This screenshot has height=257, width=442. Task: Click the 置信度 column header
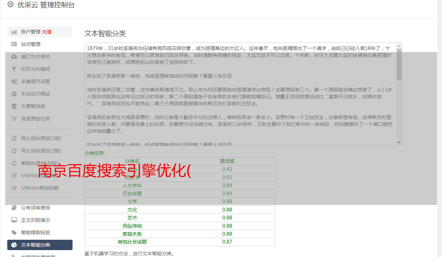[x=227, y=161]
